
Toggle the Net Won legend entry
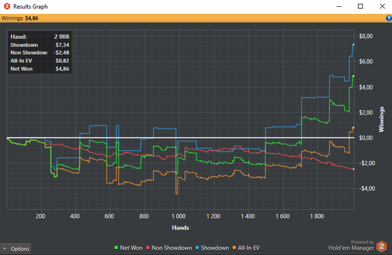pos(128,248)
